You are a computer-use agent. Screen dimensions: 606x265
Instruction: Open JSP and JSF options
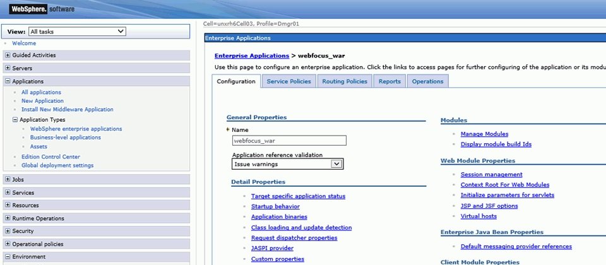click(489, 206)
